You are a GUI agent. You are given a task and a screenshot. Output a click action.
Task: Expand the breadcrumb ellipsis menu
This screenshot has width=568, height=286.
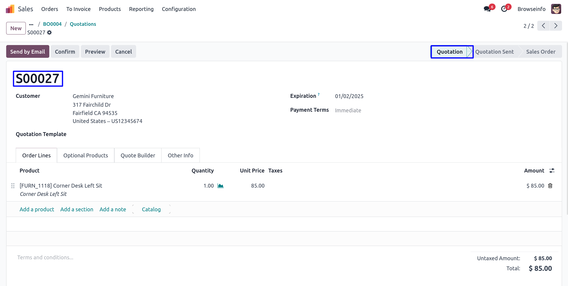[31, 24]
